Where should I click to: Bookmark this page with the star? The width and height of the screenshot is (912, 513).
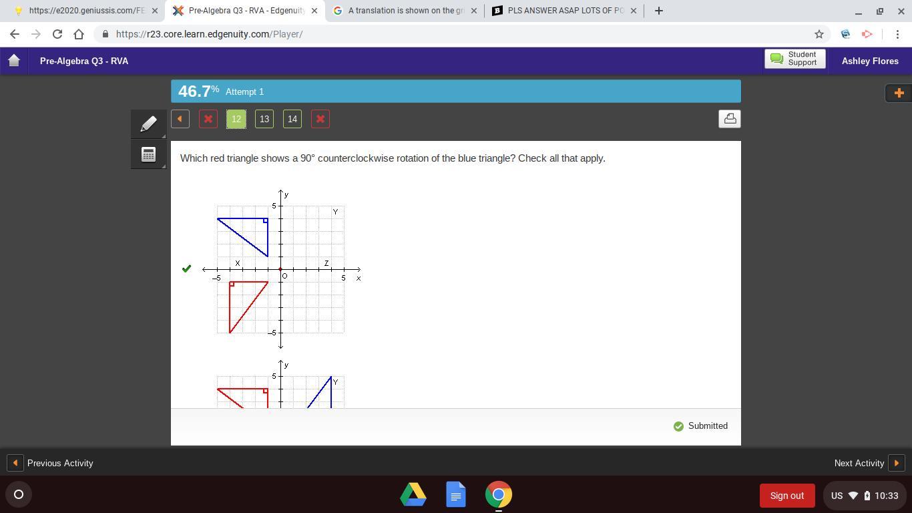tap(819, 34)
